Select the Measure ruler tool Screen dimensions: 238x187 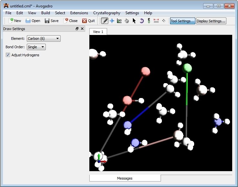click(156, 21)
